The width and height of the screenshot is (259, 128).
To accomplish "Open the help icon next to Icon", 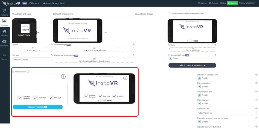I will click(52, 45).
